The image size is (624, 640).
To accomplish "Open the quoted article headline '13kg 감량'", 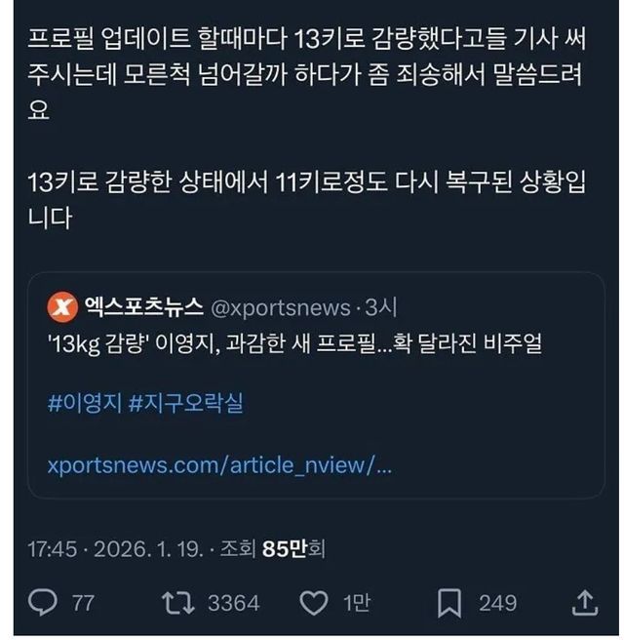I will coord(272,347).
